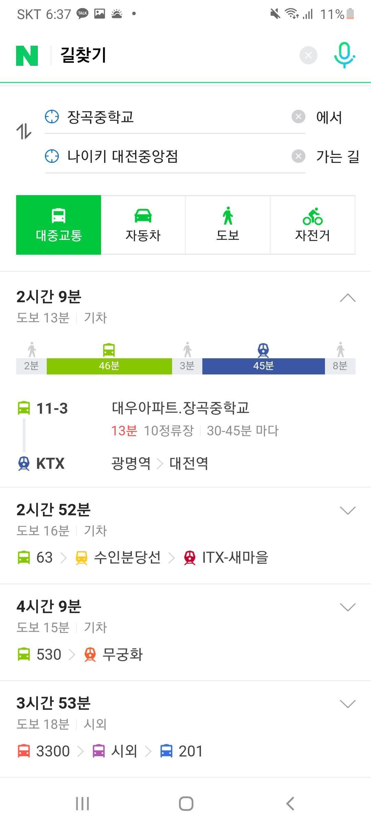Viewport: 371px width, 826px height.
Task: Clear the 장곡중학교 start location
Action: tap(298, 117)
